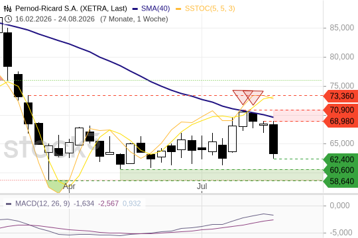Image resolution: width=358 pixels, height=238 pixels.
Task: Click the date range 16.02.2026 - 24.08.2026
Action: point(55,19)
